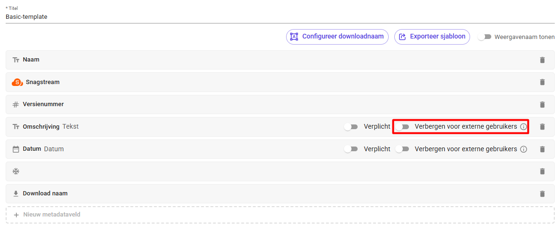Click info icon in Omschrijving row

pos(523,127)
